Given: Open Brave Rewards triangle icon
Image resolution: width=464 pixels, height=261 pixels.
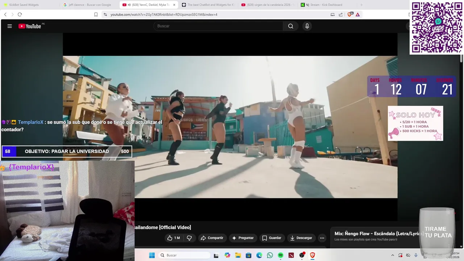Looking at the screenshot, I should point(358,14).
